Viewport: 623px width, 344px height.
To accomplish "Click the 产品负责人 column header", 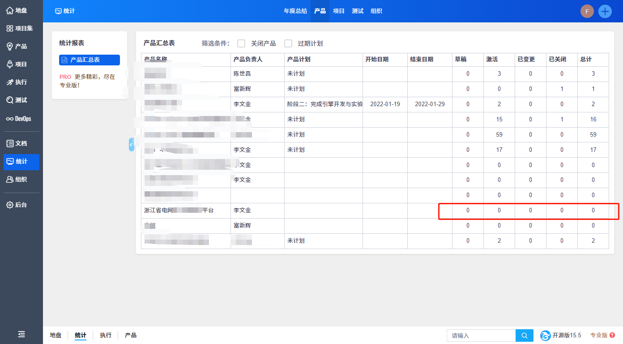I will coord(257,60).
